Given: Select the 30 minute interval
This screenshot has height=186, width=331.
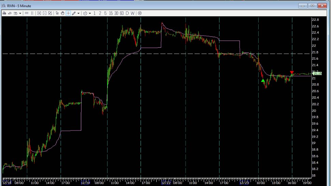Looking at the screenshot, I should (116, 13).
